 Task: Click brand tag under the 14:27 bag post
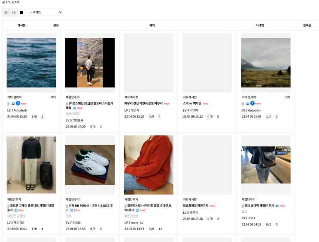(x=244, y=211)
